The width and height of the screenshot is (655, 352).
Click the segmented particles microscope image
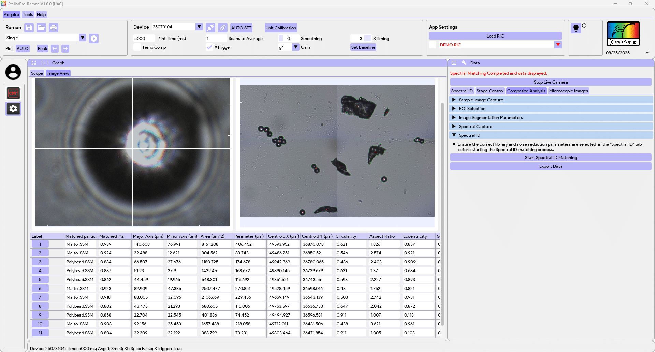tap(337, 150)
